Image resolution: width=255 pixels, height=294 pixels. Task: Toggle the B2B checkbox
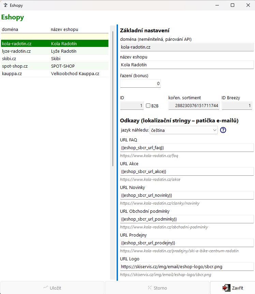click(x=148, y=106)
